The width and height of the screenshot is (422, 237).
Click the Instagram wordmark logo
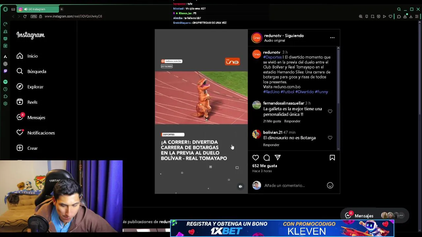[30, 35]
